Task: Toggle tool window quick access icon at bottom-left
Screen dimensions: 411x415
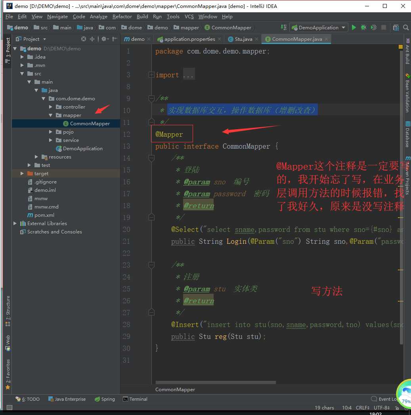Action: (x=9, y=407)
